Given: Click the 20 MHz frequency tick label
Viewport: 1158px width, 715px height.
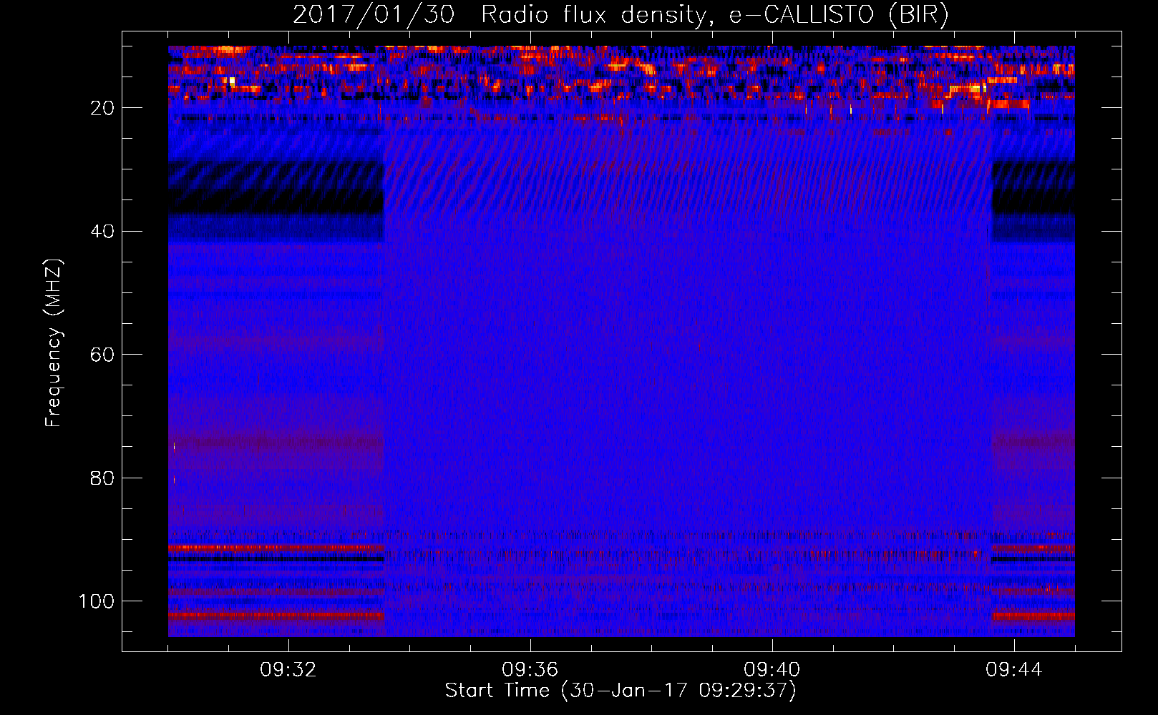Looking at the screenshot, I should [103, 108].
